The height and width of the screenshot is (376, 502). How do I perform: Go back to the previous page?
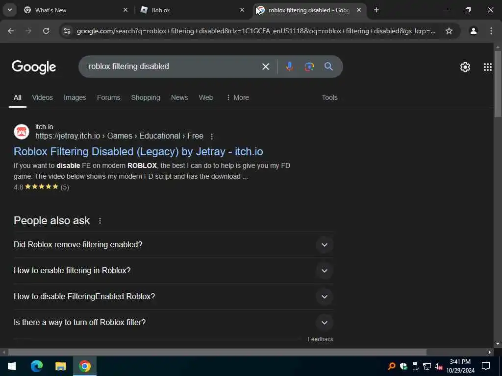click(11, 31)
